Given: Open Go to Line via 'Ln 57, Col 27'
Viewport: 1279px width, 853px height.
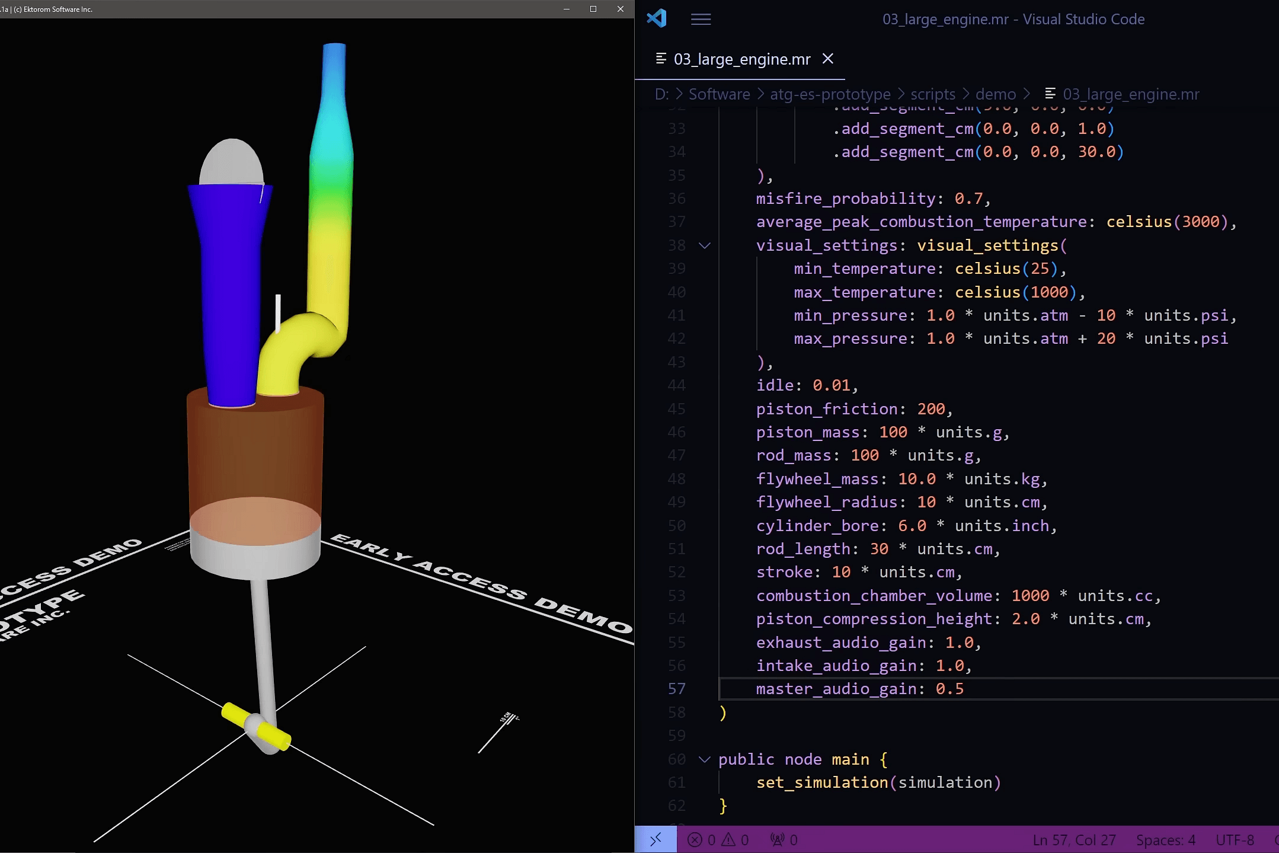Looking at the screenshot, I should click(x=1074, y=840).
